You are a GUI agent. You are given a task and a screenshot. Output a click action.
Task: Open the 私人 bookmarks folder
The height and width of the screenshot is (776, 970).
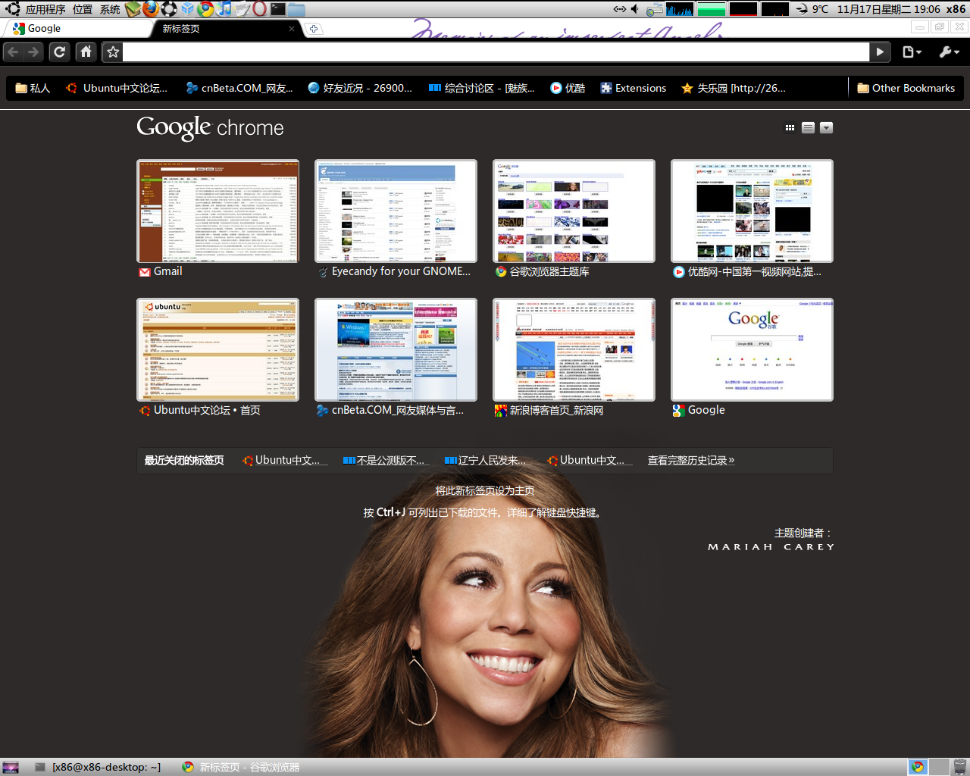tap(33, 88)
